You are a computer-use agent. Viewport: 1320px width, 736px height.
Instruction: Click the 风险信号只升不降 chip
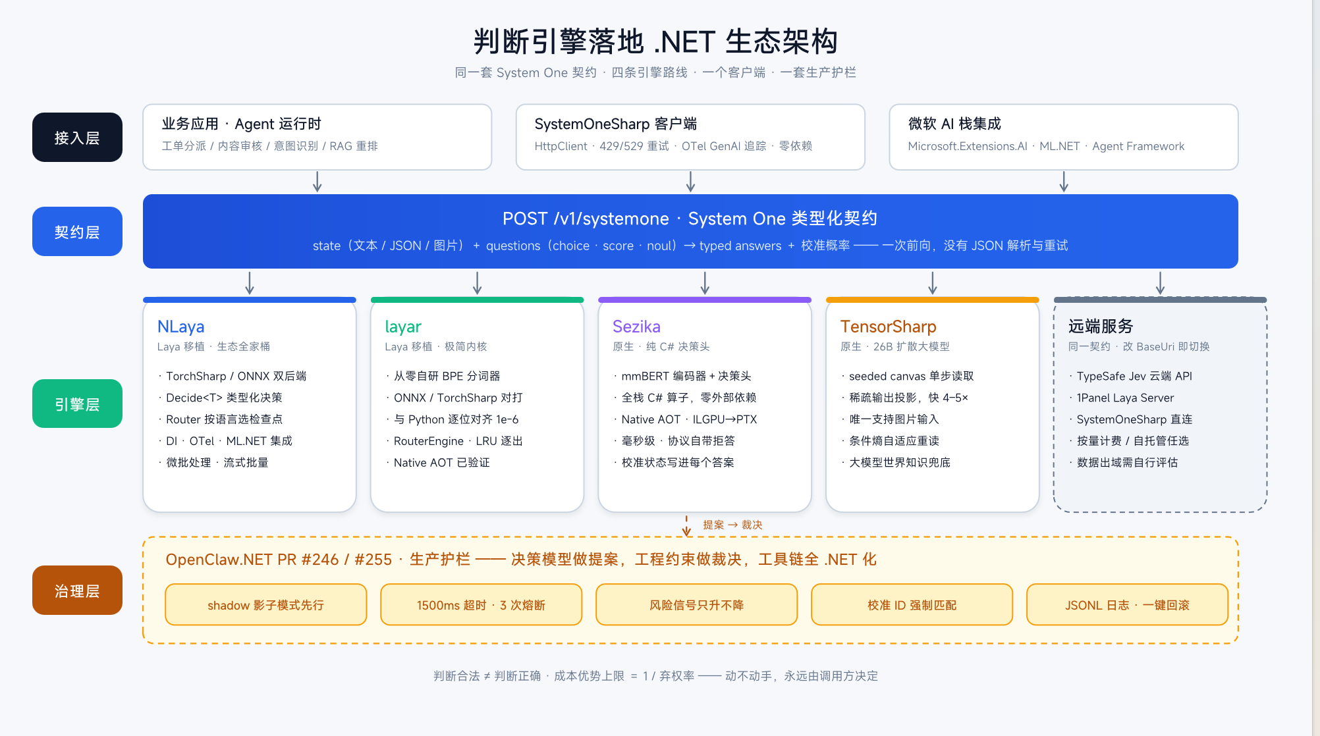(x=696, y=605)
